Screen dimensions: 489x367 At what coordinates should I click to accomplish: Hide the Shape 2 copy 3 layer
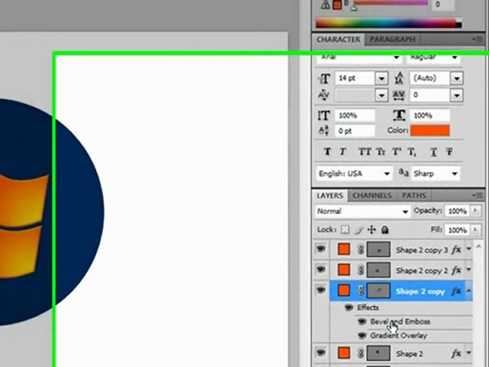tap(320, 249)
